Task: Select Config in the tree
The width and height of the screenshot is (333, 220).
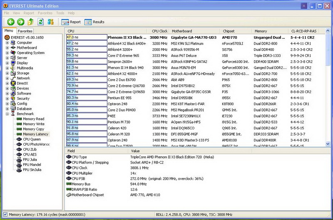Action: point(22,104)
